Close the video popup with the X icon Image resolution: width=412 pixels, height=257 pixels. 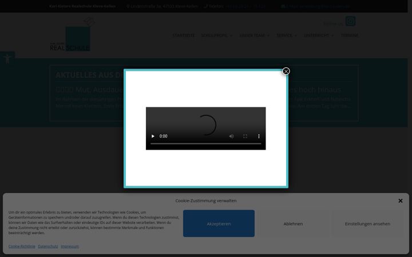pos(286,71)
